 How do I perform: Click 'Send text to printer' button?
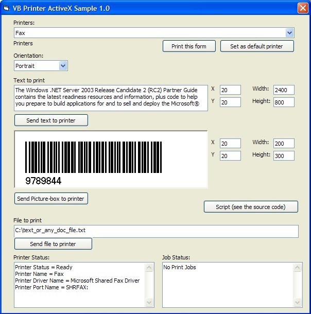[51, 120]
